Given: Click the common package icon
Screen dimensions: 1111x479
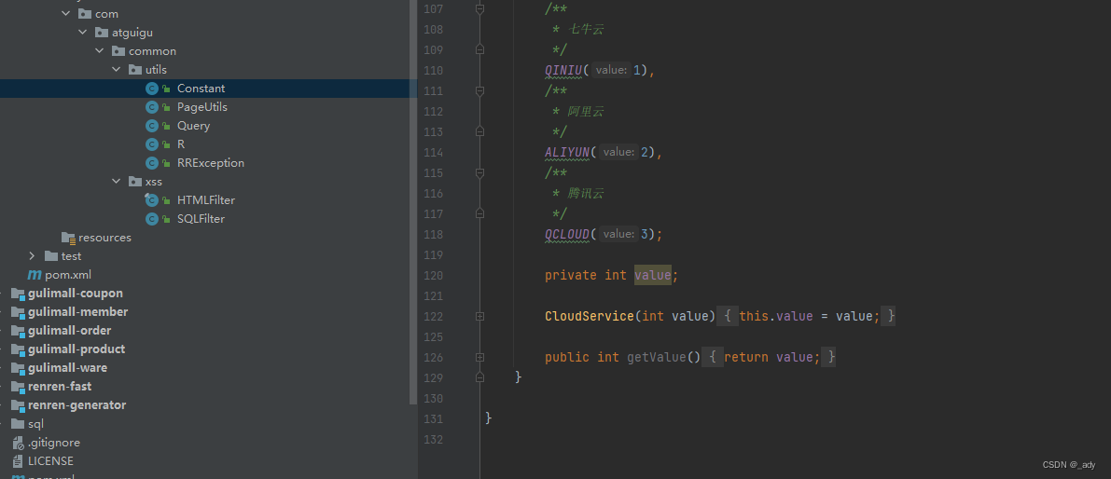Looking at the screenshot, I should point(118,51).
